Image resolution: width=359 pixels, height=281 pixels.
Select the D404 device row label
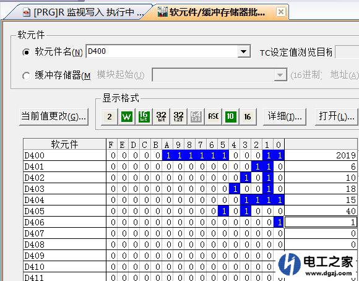[65, 200]
